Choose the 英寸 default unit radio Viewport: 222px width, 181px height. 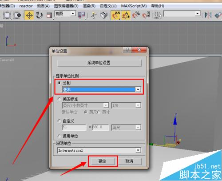[99, 112]
